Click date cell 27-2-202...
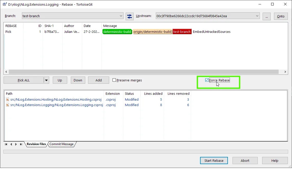 (x=91, y=32)
